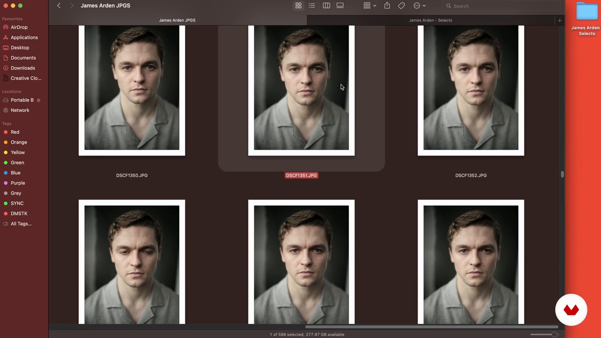Click the highlighted DSCF1351.JPG file name
This screenshot has height=338, width=601.
[301, 175]
